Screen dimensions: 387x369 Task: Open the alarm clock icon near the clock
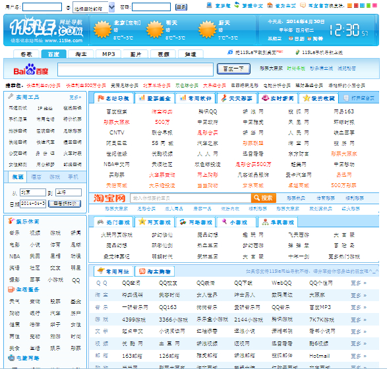coord(309,39)
